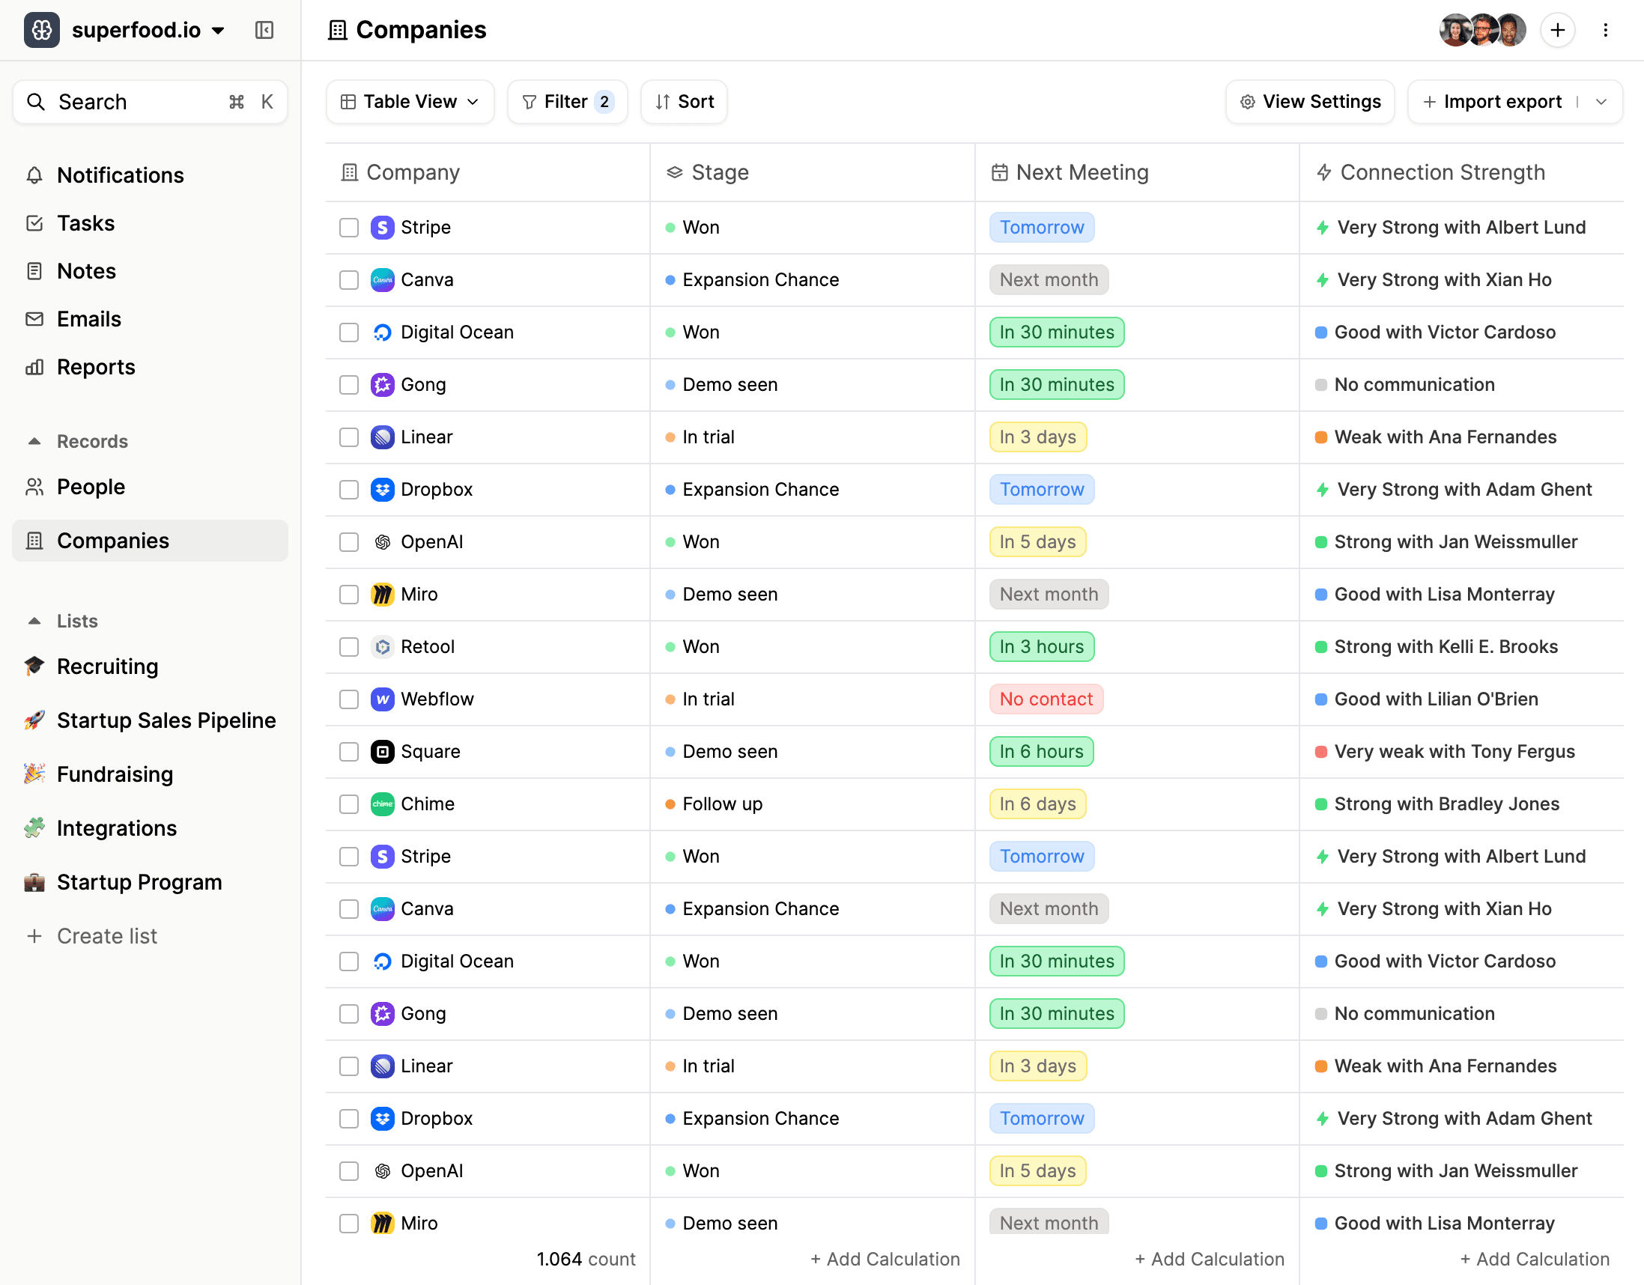Click the Startup Sales Pipeline rocket icon

pos(34,720)
